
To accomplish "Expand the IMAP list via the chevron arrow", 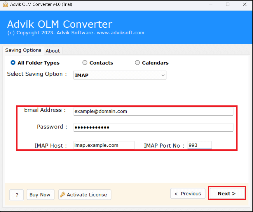I will (163, 75).
